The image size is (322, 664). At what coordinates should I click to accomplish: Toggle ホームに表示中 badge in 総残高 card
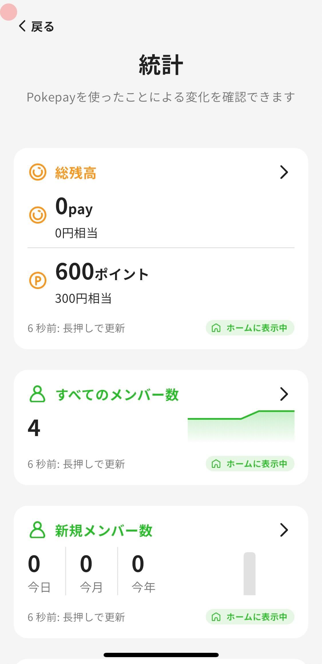pyautogui.click(x=250, y=328)
